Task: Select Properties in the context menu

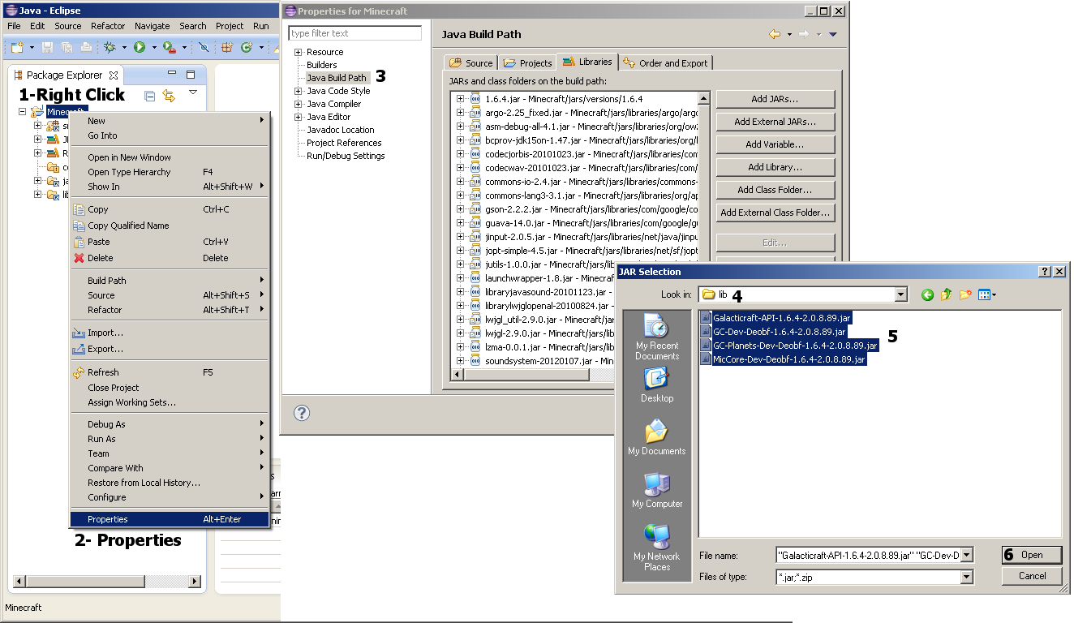Action: pyautogui.click(x=108, y=519)
